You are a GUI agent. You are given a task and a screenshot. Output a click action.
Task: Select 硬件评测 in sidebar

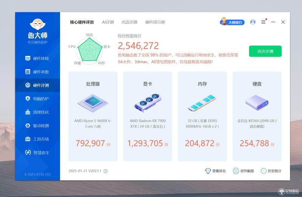[x=37, y=85]
